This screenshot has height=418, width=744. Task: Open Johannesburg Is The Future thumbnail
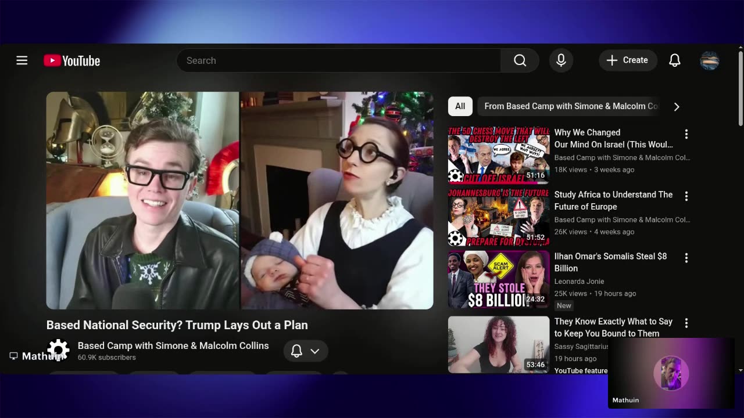click(499, 217)
